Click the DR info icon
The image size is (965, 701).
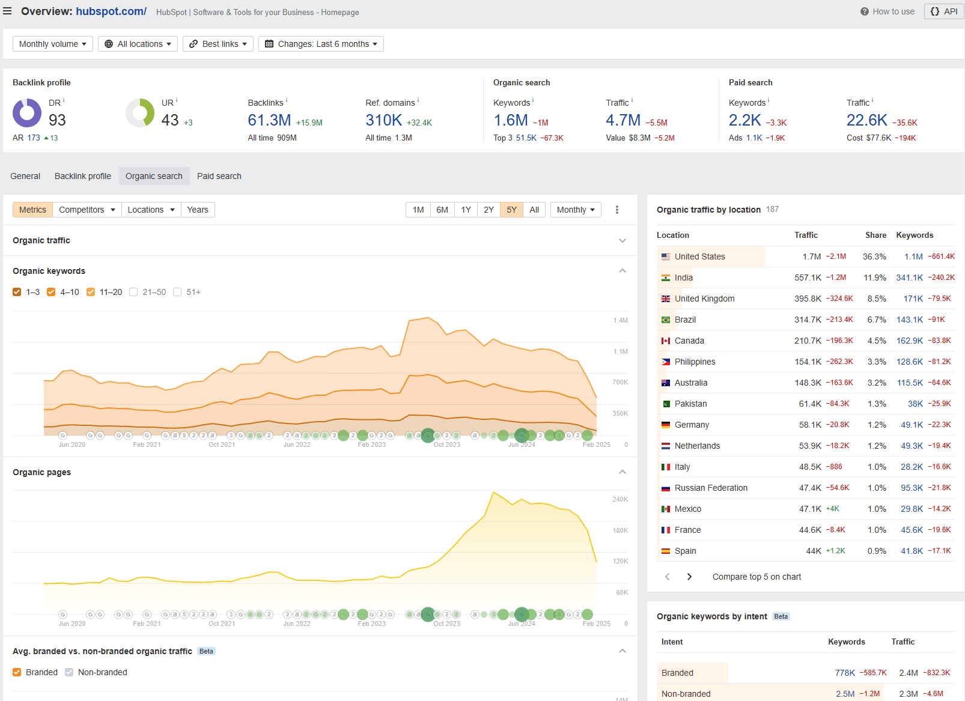coord(64,100)
